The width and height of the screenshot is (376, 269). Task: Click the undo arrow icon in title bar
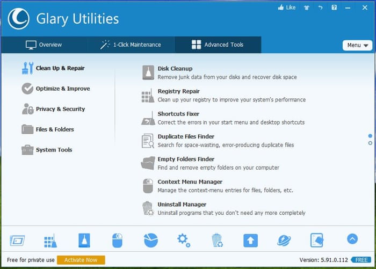(x=321, y=8)
